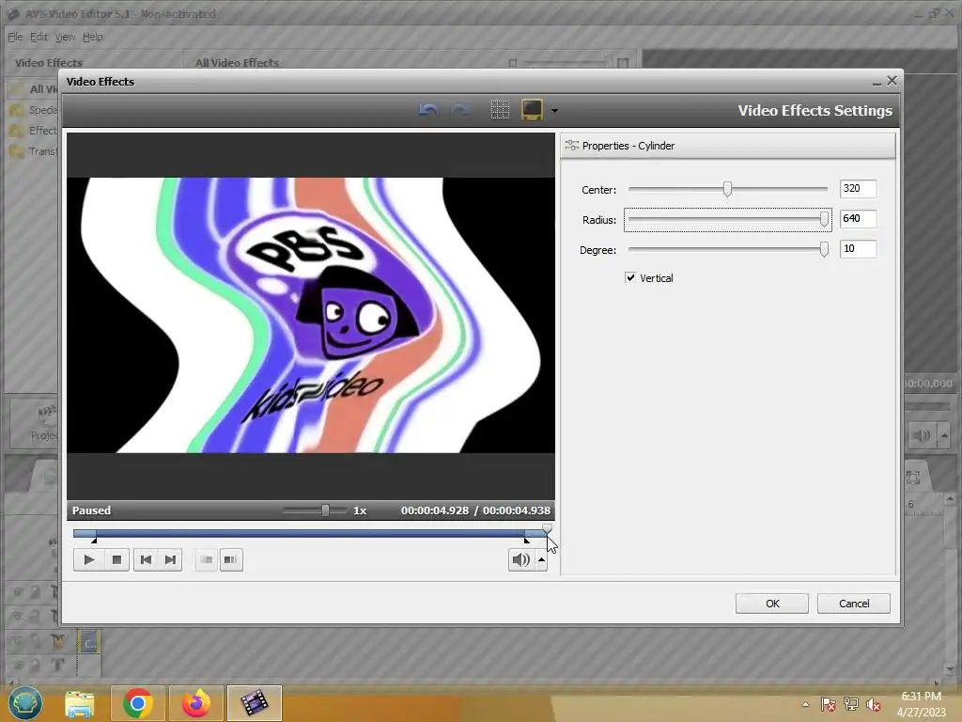962x722 pixels.
Task: Select AVS Video Editor taskbar icon
Action: 254,703
